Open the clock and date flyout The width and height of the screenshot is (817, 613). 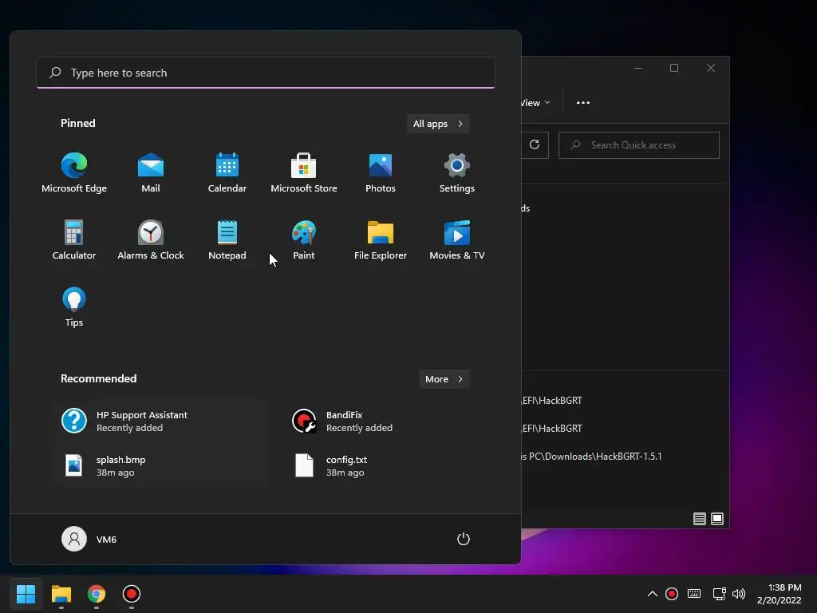(779, 594)
